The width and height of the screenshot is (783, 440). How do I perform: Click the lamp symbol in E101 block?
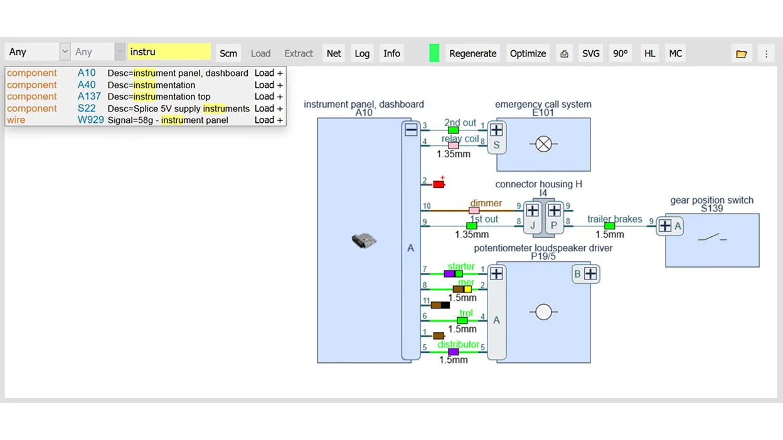543,144
